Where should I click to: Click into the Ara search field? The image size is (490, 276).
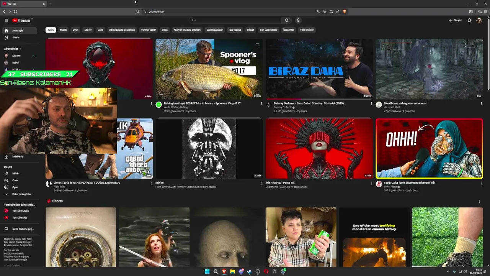point(235,20)
